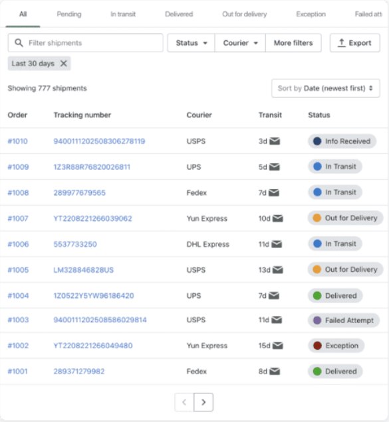Open the Status filter dropdown
The height and width of the screenshot is (422, 389).
191,42
